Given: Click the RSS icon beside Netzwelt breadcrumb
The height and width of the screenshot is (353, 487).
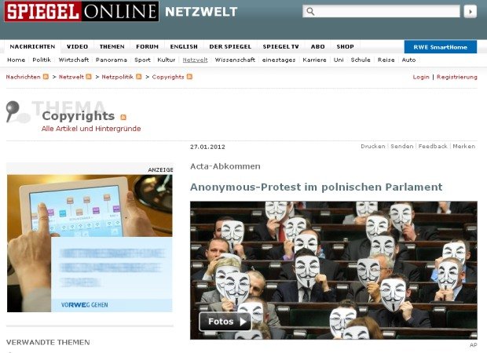Looking at the screenshot, I should [x=89, y=77].
